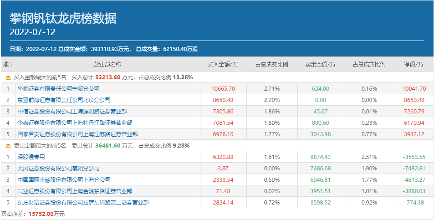Image resolution: width=434 pixels, height=220 pixels.
Task: Click the 卖出金额/万 column header
Action: [x=320, y=64]
